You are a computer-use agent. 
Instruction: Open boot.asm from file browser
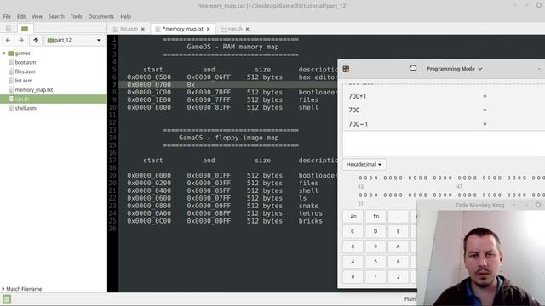pyautogui.click(x=26, y=62)
